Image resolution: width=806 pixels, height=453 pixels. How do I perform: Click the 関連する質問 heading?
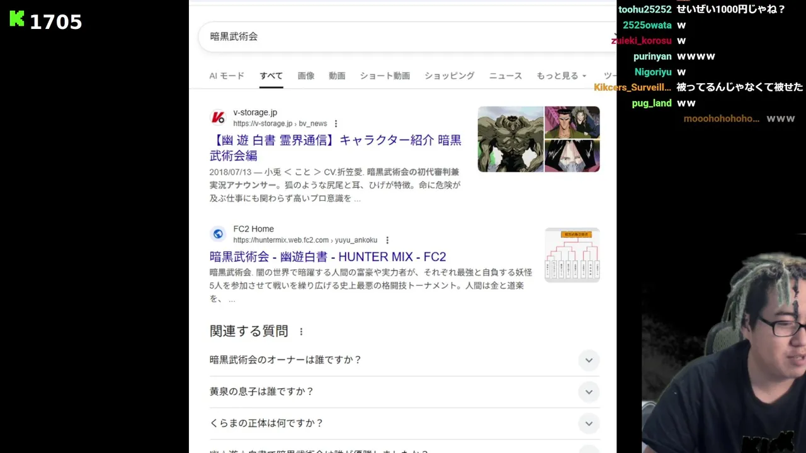click(x=249, y=331)
